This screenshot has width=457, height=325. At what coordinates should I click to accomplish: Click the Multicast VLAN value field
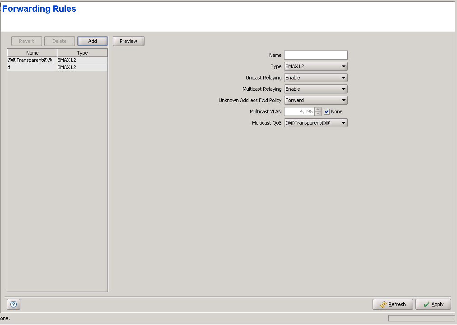[299, 111]
